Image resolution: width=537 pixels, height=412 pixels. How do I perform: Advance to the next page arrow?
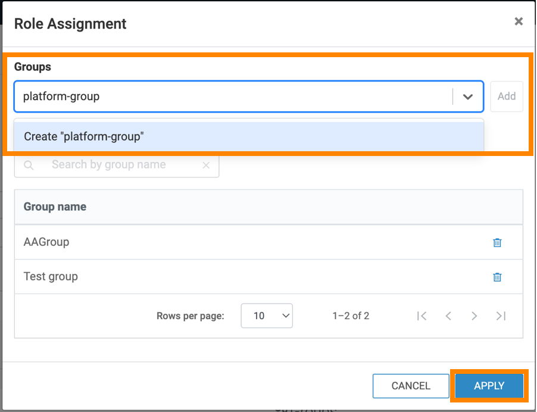coord(474,316)
